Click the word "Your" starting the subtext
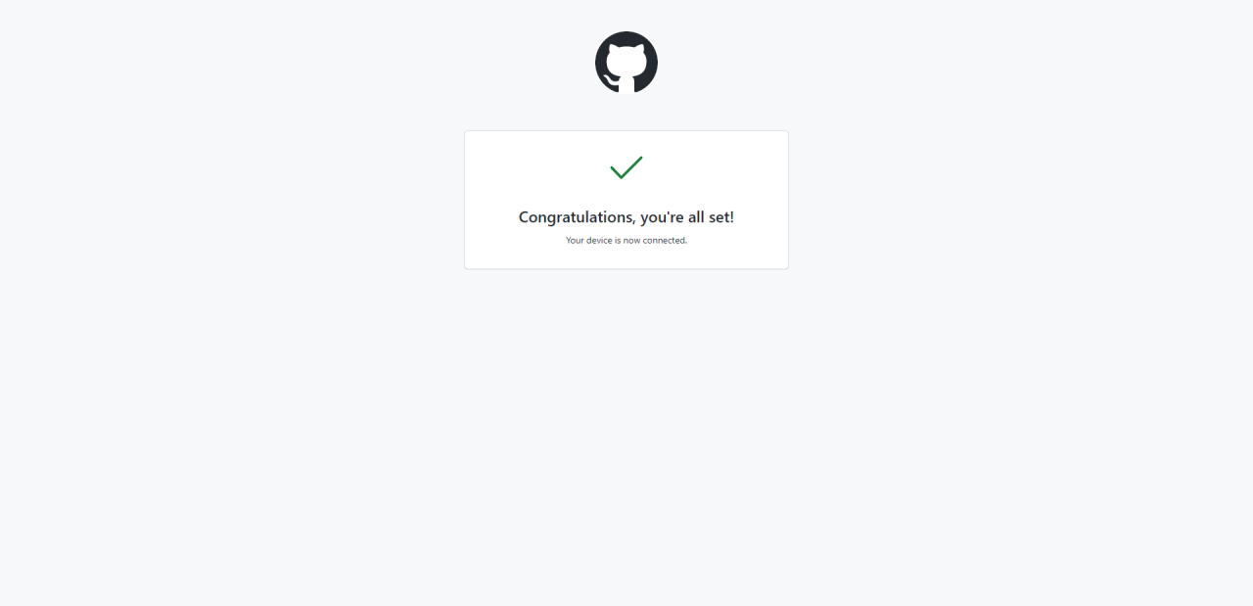The height and width of the screenshot is (606, 1253). click(x=575, y=241)
